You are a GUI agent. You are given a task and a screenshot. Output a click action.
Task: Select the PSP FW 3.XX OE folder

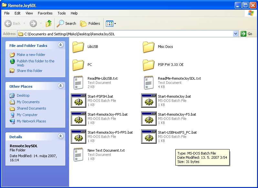[x=149, y=65]
